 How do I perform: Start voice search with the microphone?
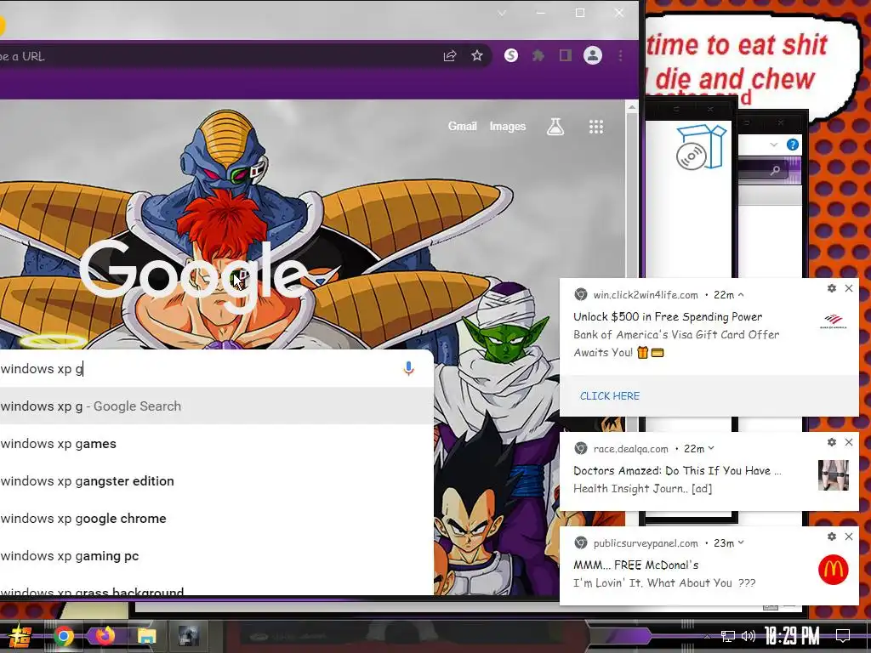click(x=409, y=368)
